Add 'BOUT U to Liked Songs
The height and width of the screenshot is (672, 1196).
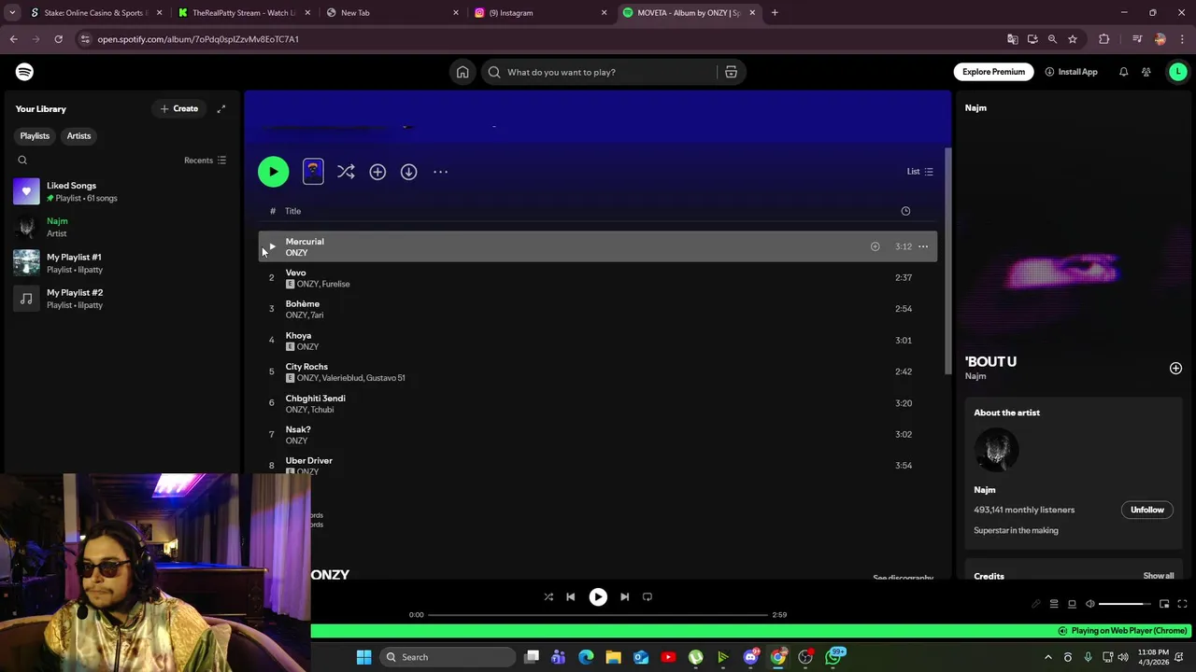click(x=1175, y=368)
